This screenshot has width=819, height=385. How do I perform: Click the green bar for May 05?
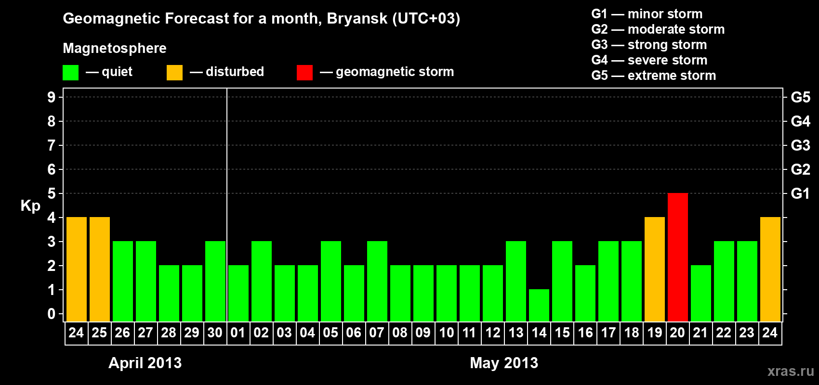click(331, 282)
